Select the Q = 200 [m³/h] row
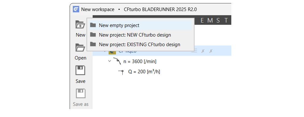This screenshot has width=304, height=117. tap(144, 72)
